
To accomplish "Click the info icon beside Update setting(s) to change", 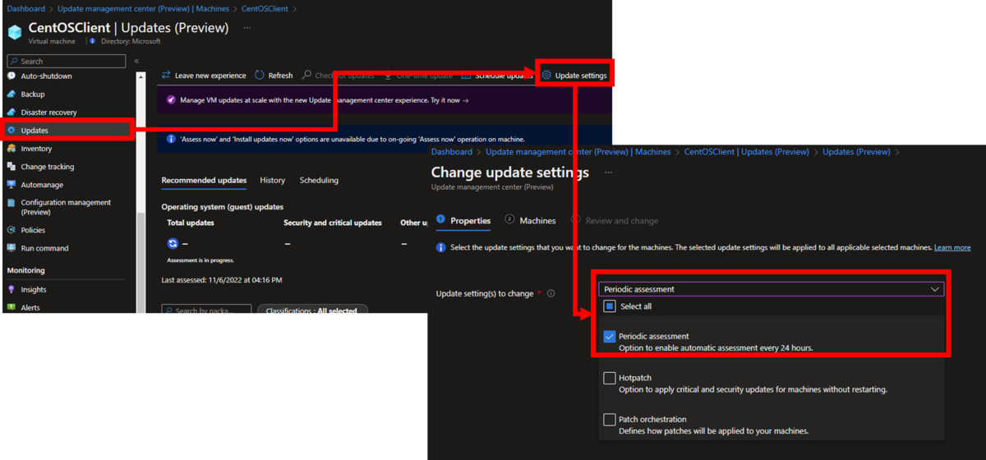I will [551, 293].
